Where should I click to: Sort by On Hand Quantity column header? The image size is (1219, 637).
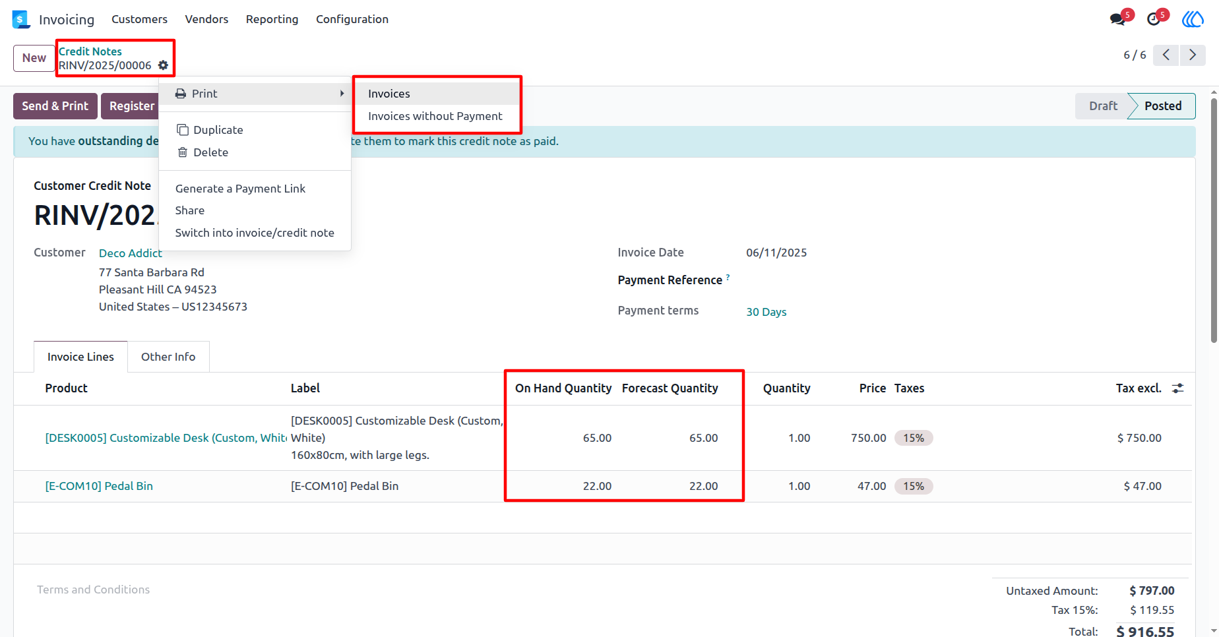click(x=563, y=388)
